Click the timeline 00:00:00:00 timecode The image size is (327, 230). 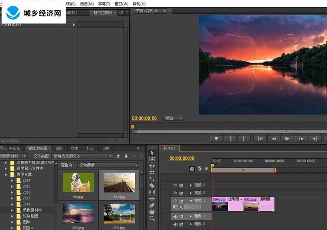pyautogui.click(x=182, y=158)
